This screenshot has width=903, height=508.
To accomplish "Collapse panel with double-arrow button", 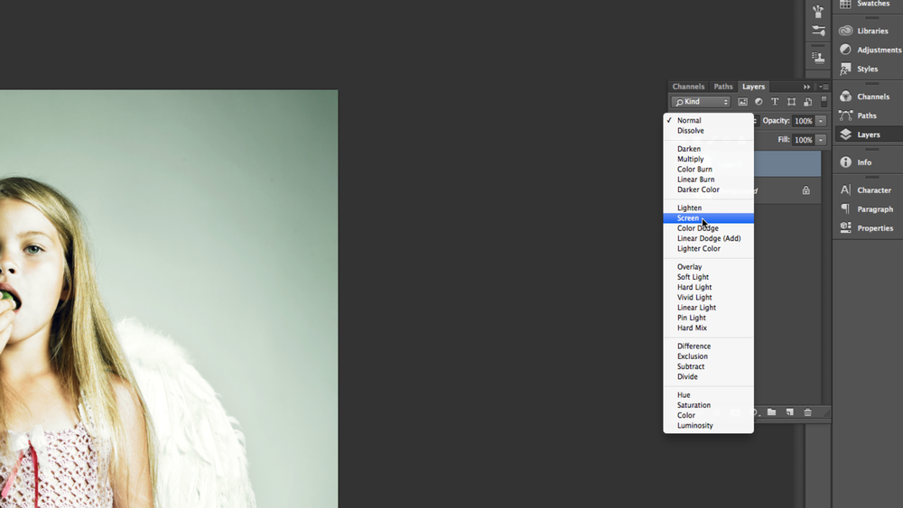I will tap(806, 87).
